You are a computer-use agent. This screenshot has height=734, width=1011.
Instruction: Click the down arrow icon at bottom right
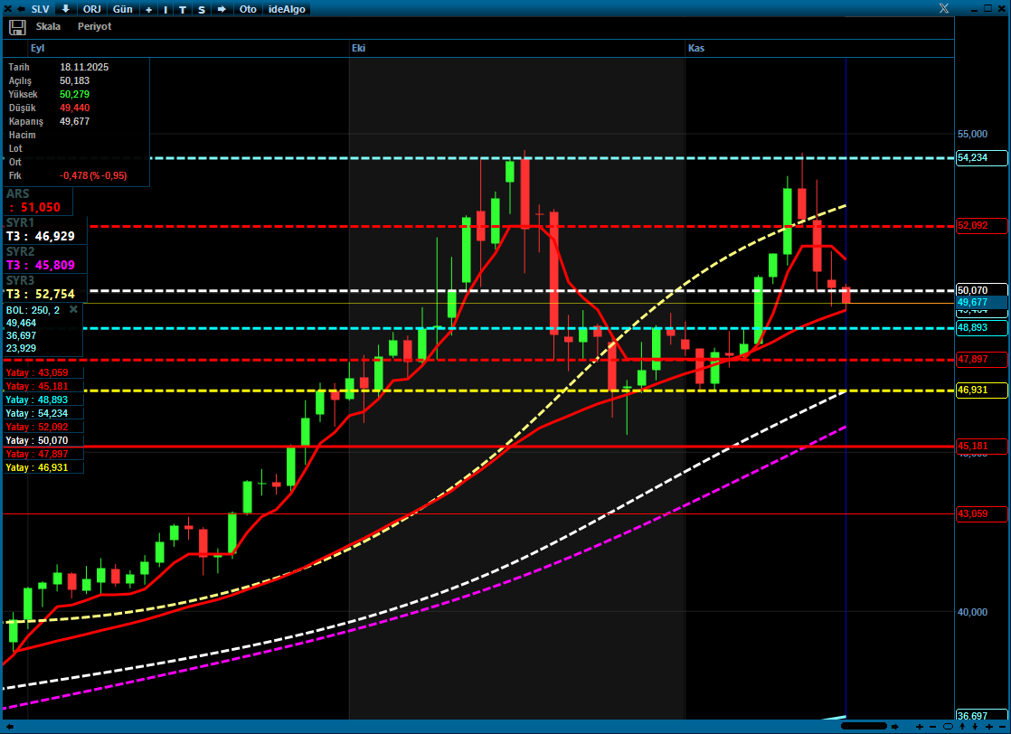(975, 727)
